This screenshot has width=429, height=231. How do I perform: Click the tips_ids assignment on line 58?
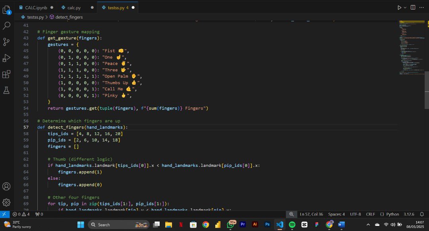pos(85,134)
